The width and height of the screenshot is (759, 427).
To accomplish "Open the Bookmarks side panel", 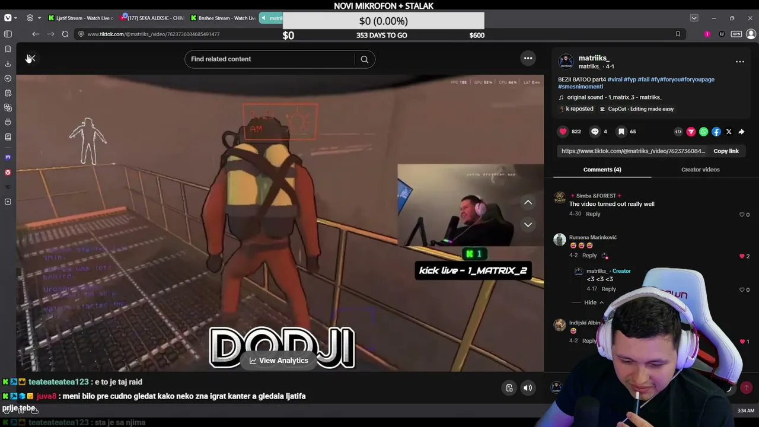I will pyautogui.click(x=8, y=49).
